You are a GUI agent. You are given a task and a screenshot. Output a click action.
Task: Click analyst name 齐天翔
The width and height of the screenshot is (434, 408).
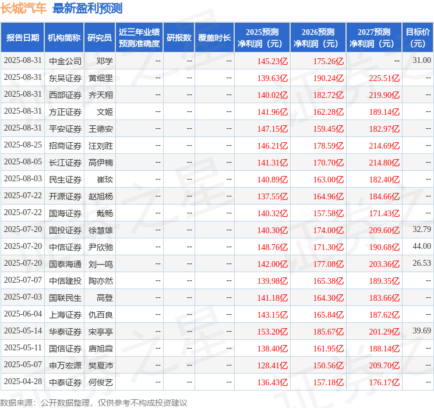tap(100, 95)
